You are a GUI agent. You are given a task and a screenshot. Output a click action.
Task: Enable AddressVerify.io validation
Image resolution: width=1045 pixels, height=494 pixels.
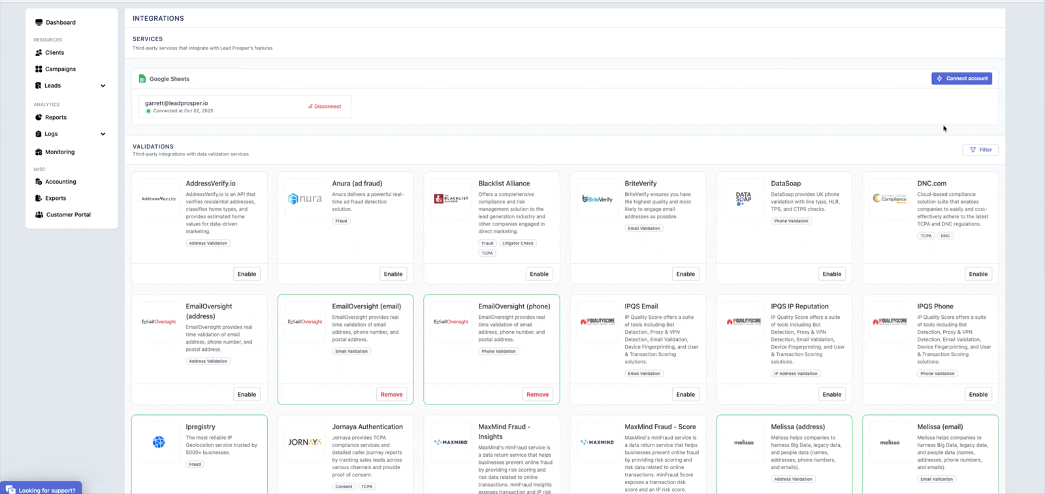(x=247, y=274)
